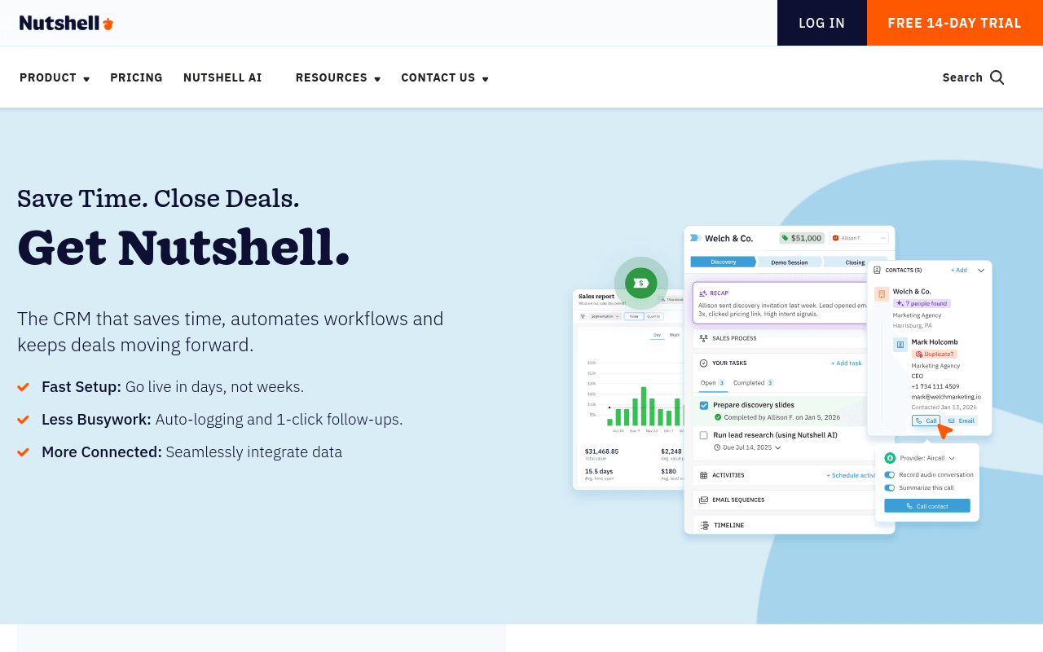Click the Nutshell acorn logo

click(66, 23)
